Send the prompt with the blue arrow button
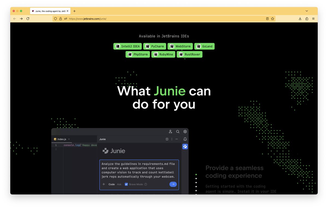 [173, 184]
